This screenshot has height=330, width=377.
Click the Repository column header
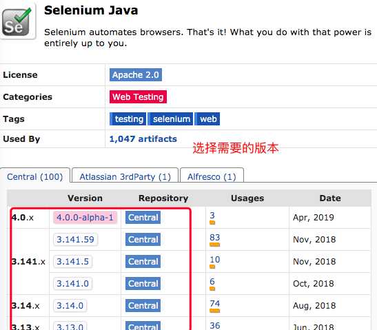click(x=163, y=198)
